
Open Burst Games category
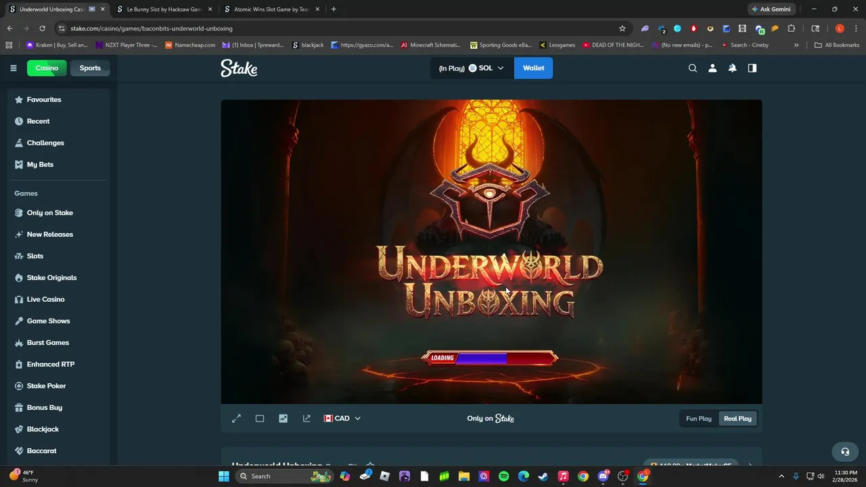[x=59, y=342]
